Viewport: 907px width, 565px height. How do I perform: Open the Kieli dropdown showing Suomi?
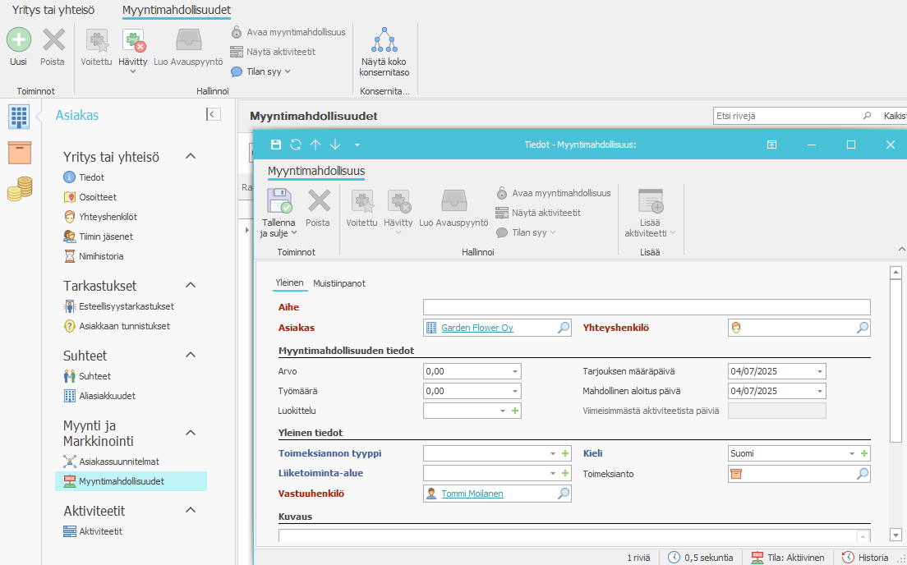pos(851,453)
